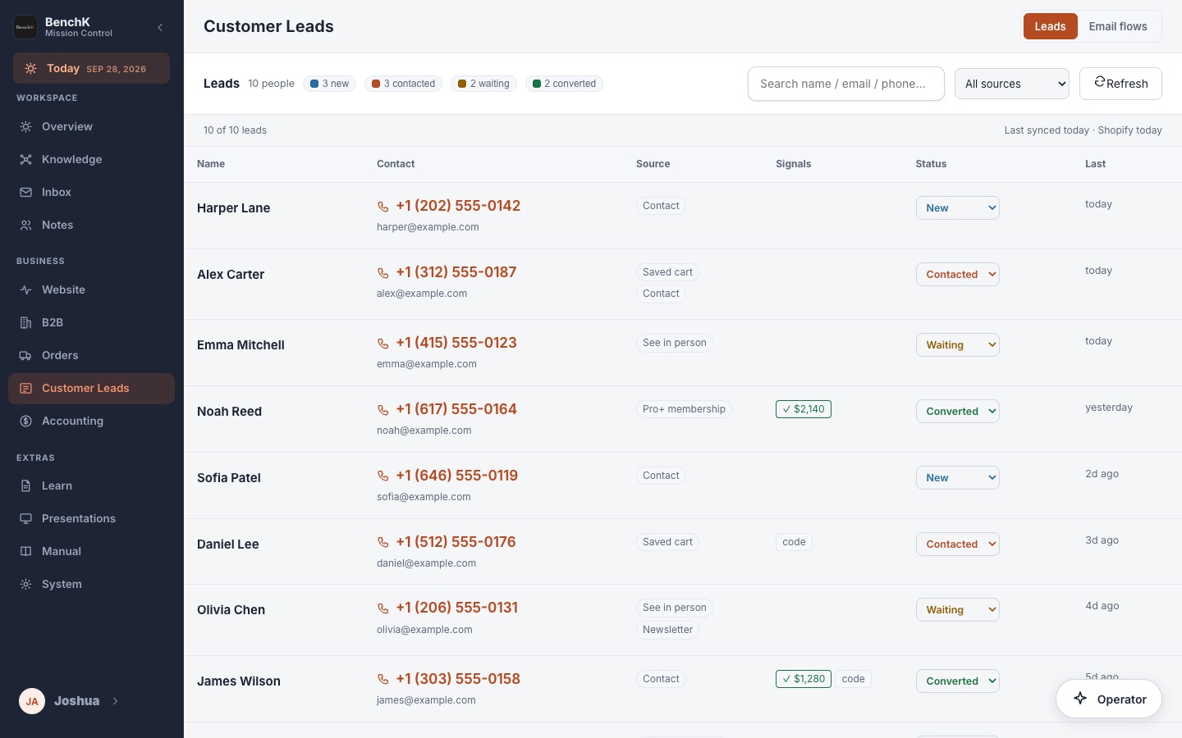This screenshot has height=738, width=1182.
Task: Click the $1,280 signal badge
Action: 804,679
